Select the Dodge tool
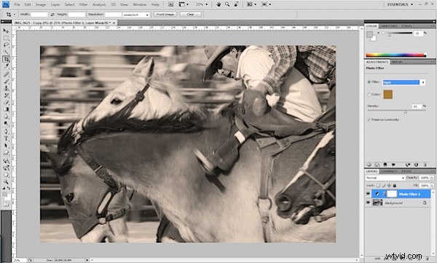Image resolution: width=437 pixels, height=263 pixels. click(6, 123)
